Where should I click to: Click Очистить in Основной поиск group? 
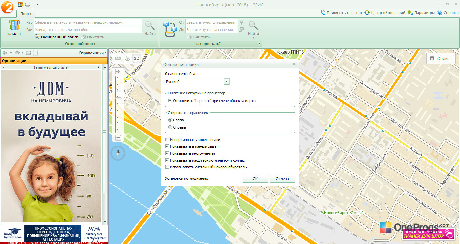pos(93,37)
